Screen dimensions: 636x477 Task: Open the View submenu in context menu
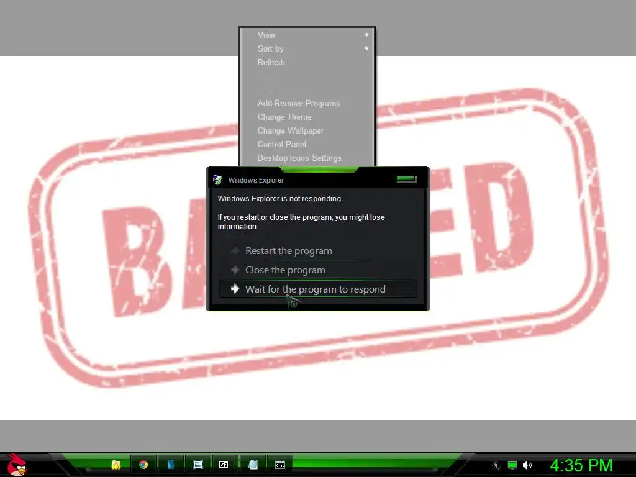pyautogui.click(x=307, y=35)
